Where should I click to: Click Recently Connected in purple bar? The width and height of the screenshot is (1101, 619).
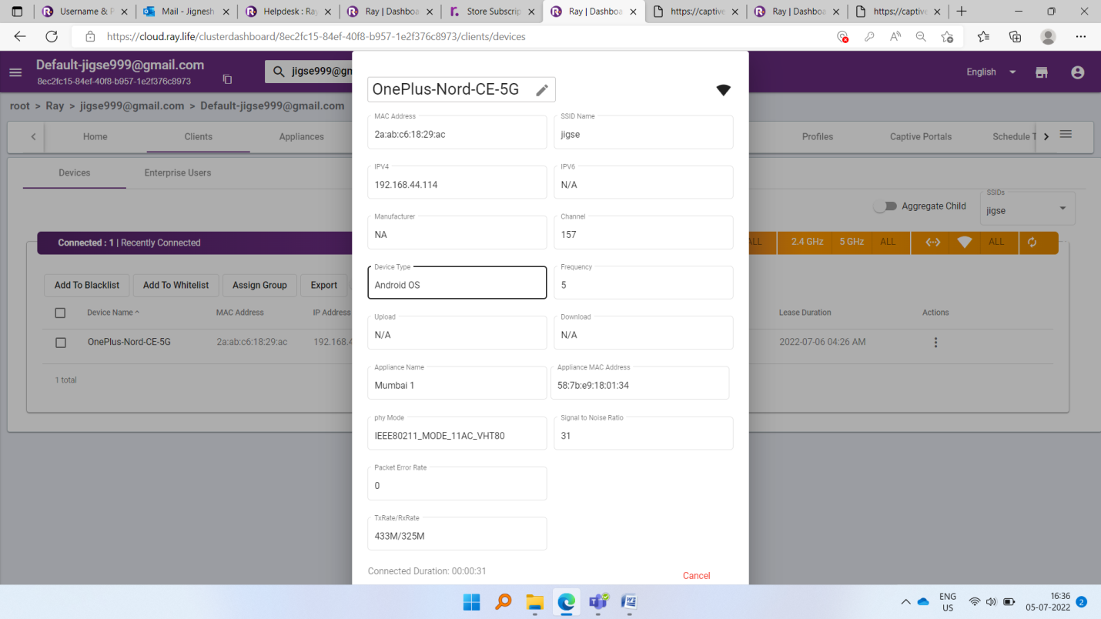(160, 243)
